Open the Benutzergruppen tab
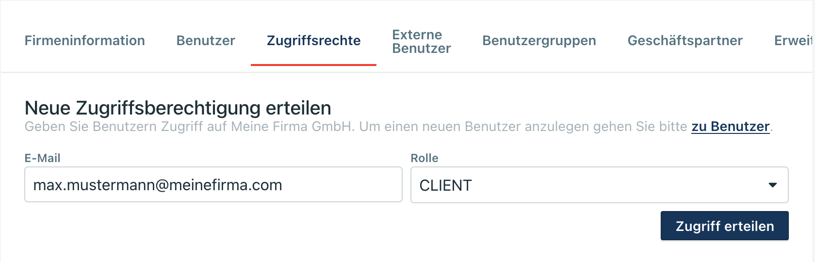Screen dimensions: 815x262 point(539,41)
